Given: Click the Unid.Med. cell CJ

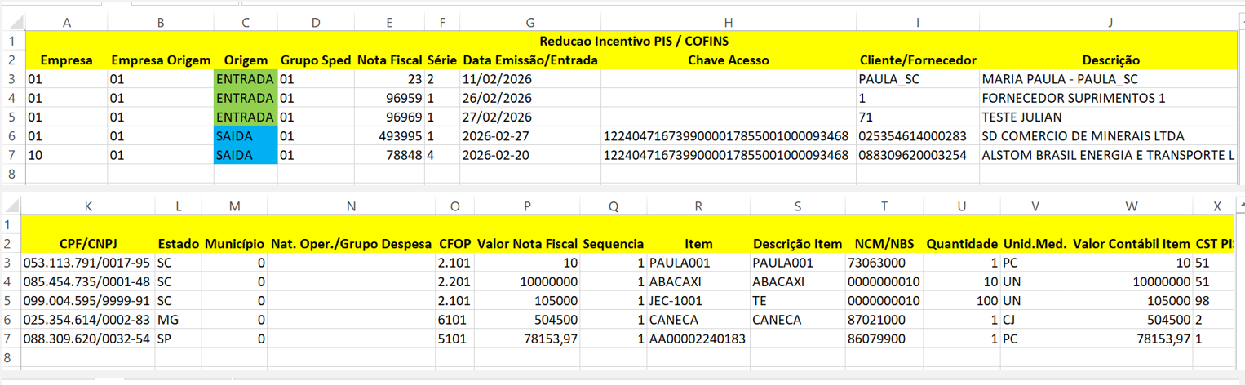Looking at the screenshot, I should pyautogui.click(x=1035, y=319).
